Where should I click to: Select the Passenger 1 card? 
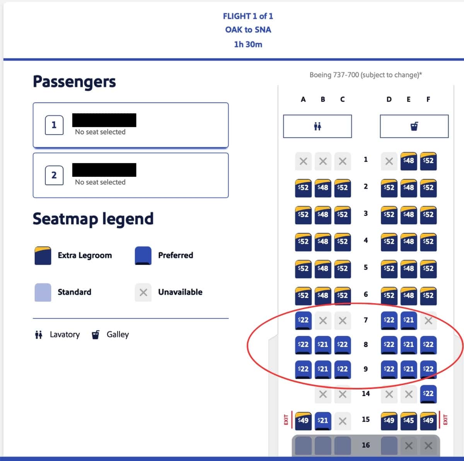click(x=131, y=125)
